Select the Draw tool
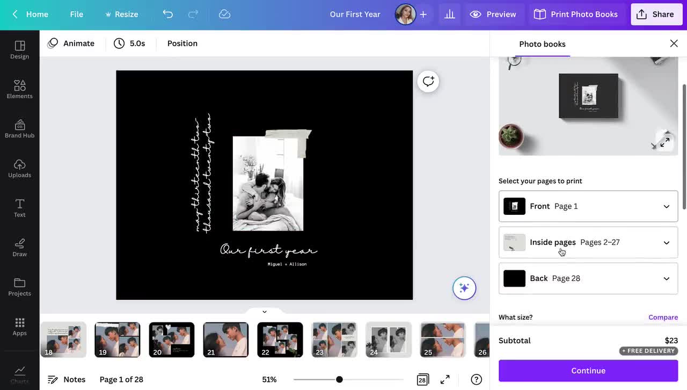Viewport: 687px width, 390px height. tap(19, 247)
